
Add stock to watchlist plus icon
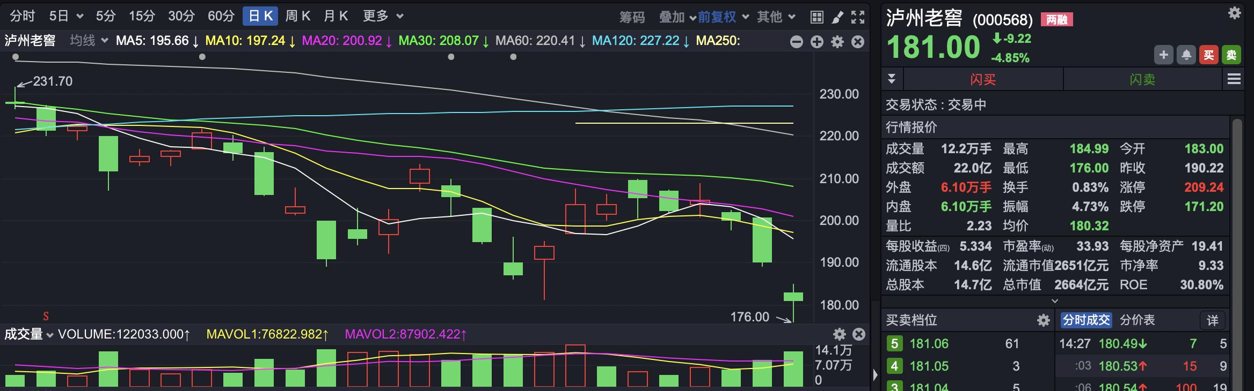[1164, 55]
